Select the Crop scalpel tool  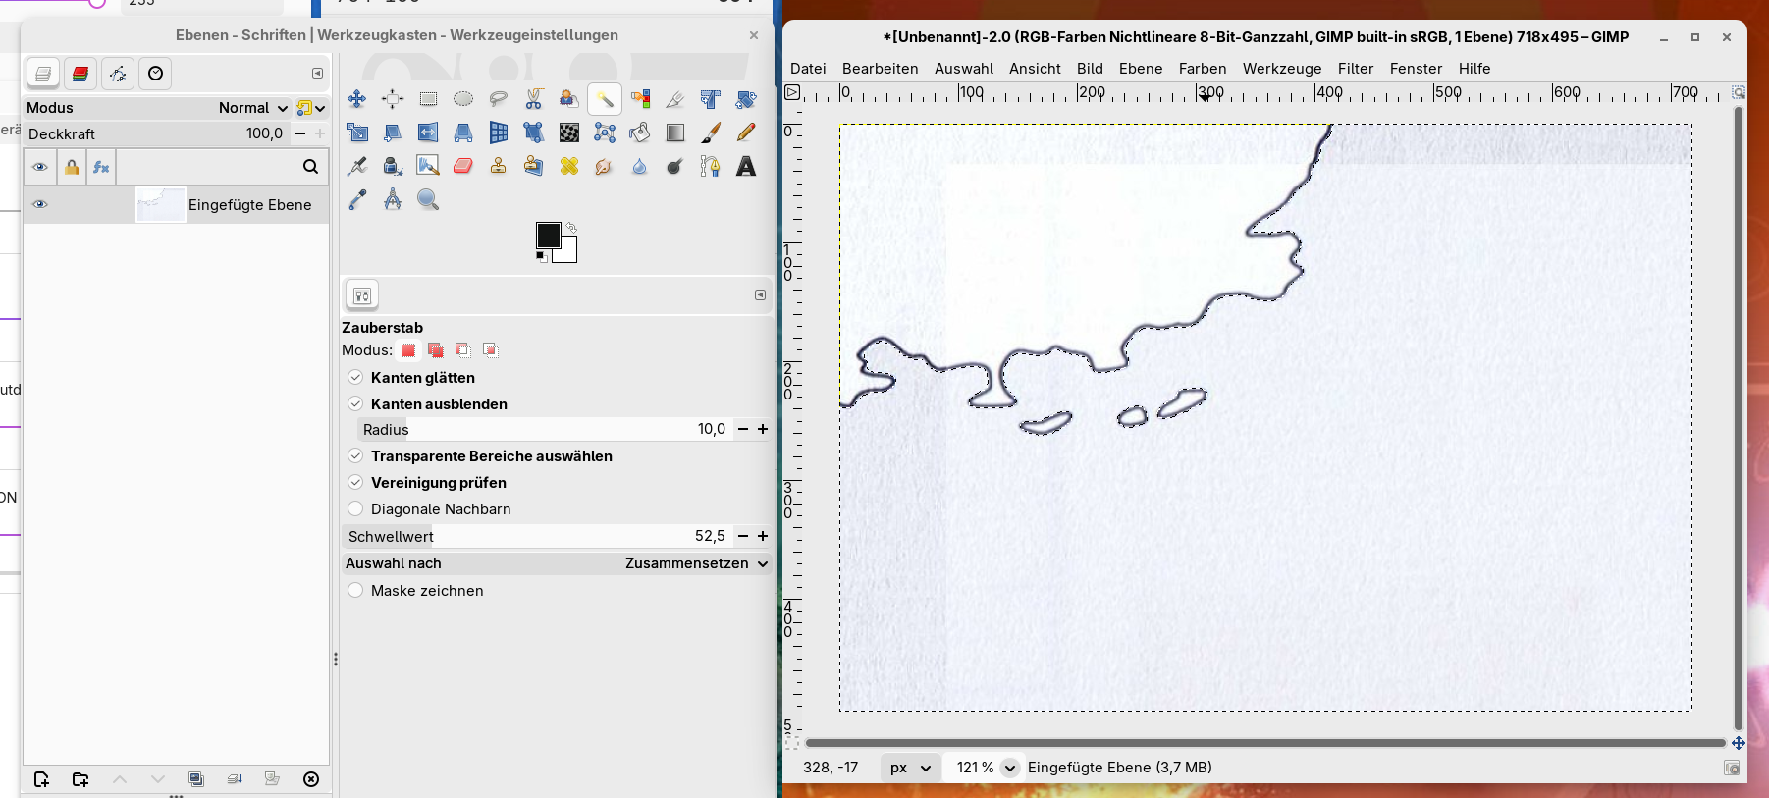pyautogui.click(x=675, y=98)
